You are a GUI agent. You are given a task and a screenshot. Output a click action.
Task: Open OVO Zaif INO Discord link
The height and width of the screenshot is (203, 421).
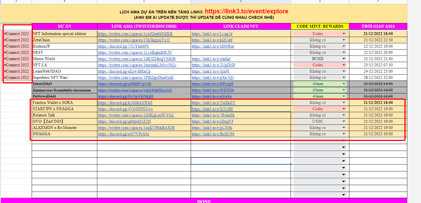tap(124, 121)
